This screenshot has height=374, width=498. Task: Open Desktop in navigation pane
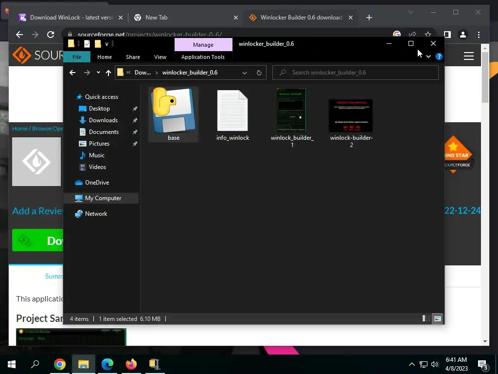pyautogui.click(x=99, y=109)
